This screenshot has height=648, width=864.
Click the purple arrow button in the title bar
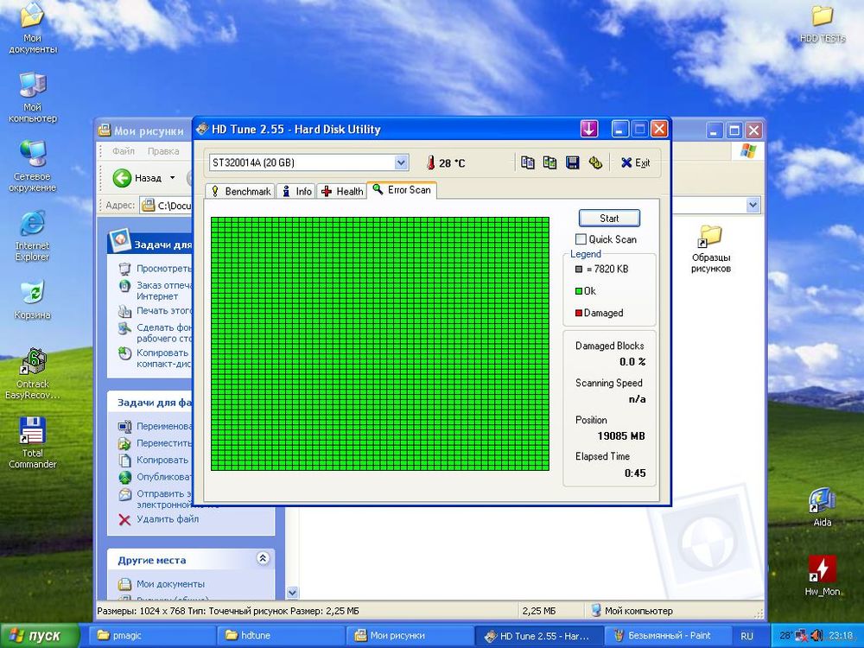click(589, 130)
